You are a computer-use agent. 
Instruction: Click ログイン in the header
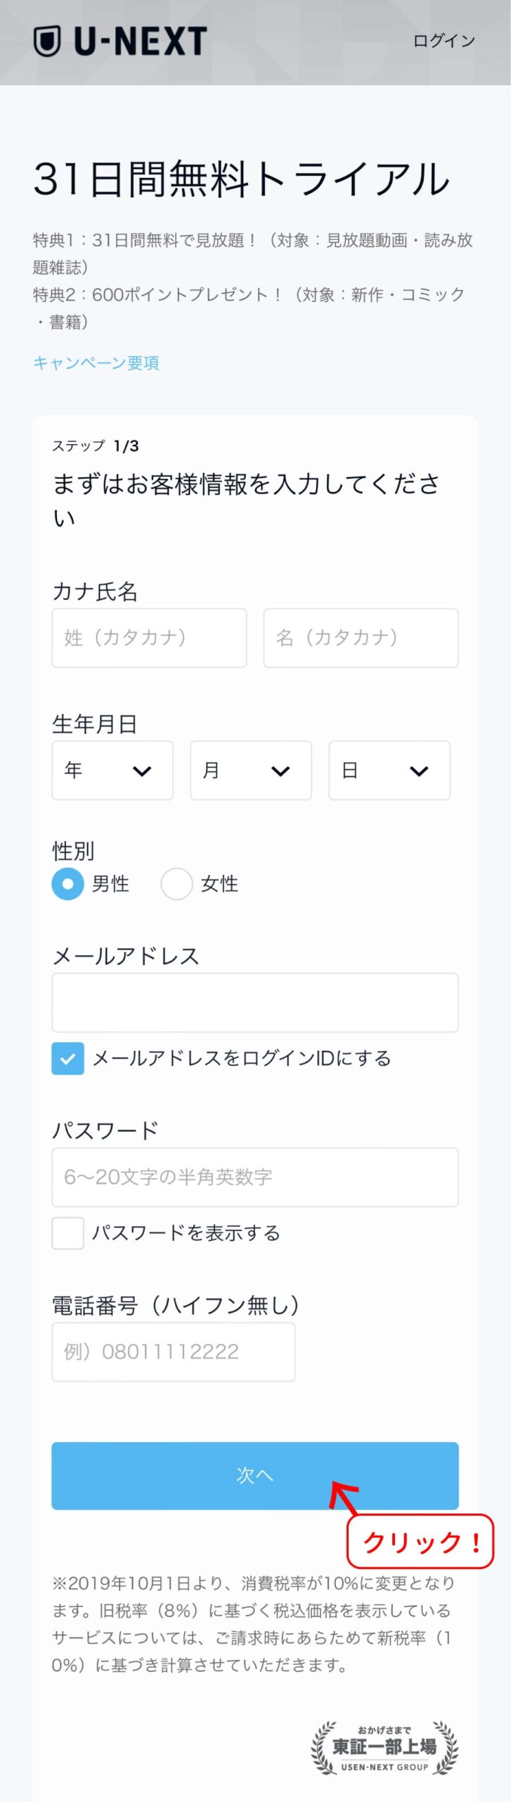444,41
